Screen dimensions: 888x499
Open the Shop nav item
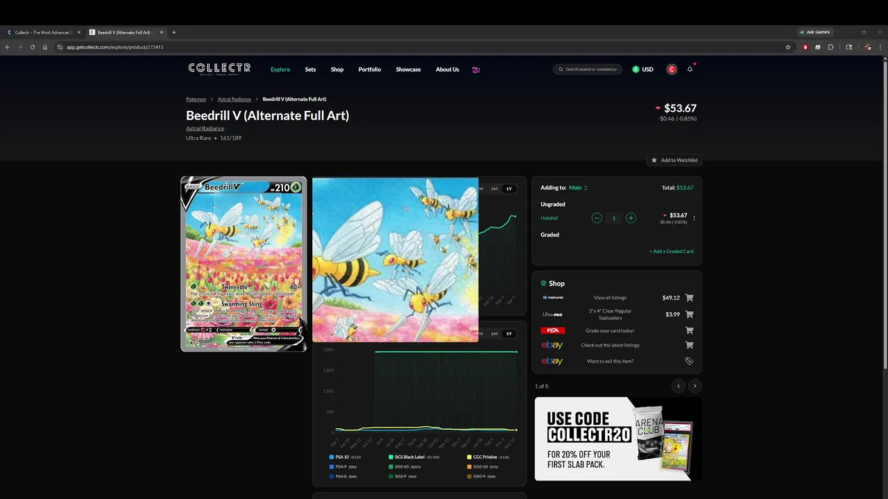(x=337, y=69)
